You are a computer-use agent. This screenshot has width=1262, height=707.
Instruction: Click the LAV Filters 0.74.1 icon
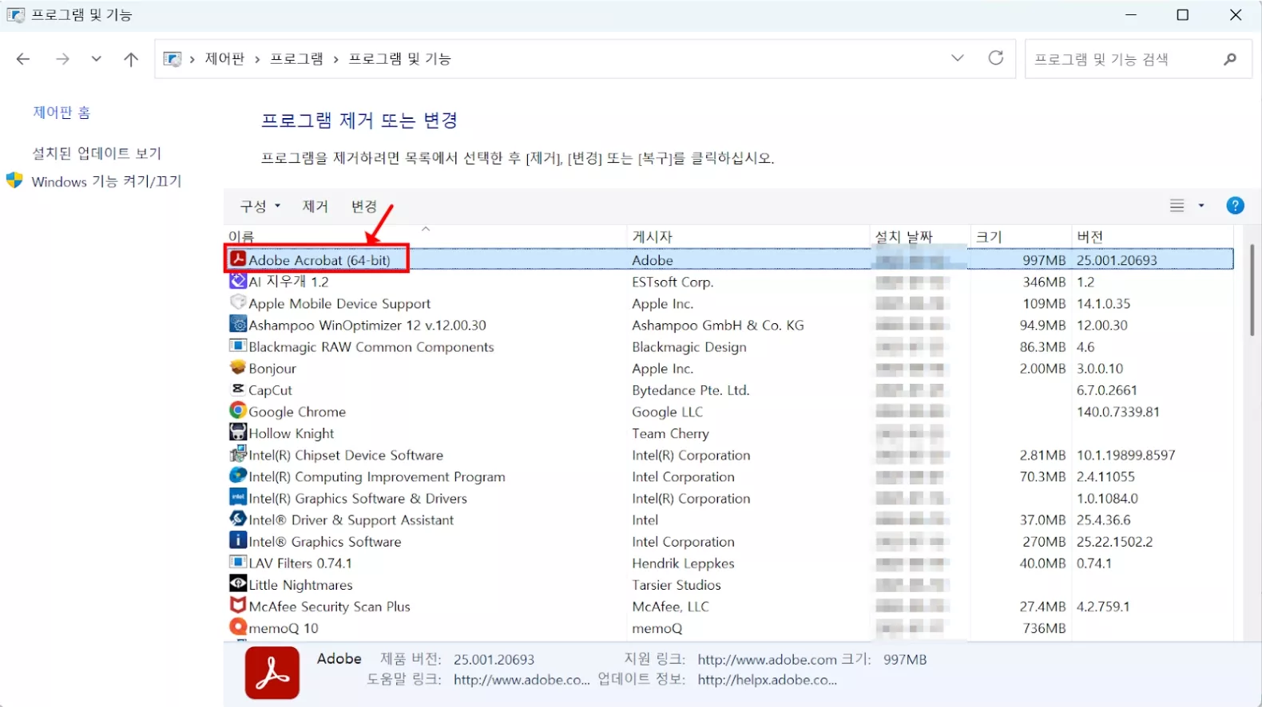pyautogui.click(x=237, y=562)
